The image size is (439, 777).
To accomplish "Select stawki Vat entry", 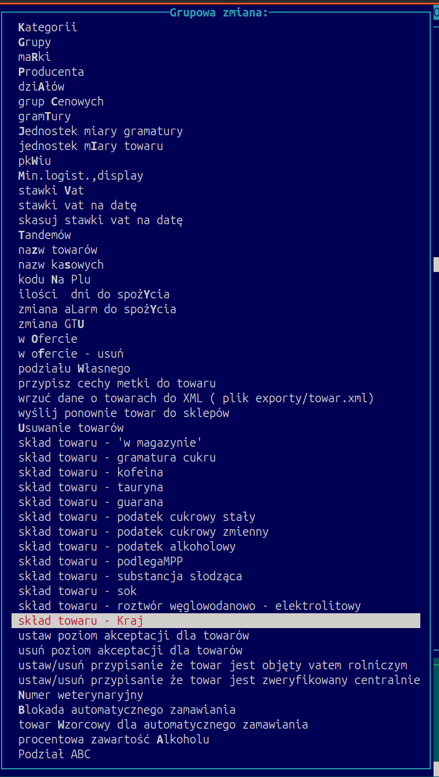I will 51,191.
